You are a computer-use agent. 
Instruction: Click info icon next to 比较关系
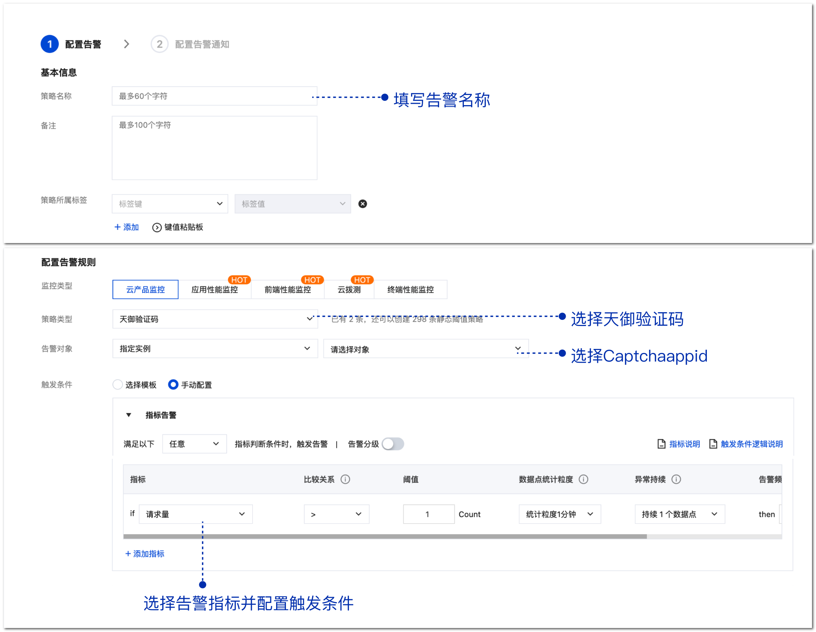pyautogui.click(x=345, y=479)
